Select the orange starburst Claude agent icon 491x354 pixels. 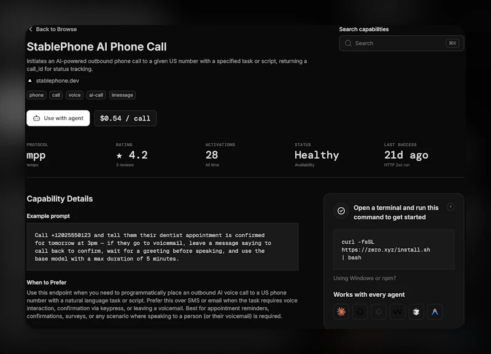[x=341, y=312]
